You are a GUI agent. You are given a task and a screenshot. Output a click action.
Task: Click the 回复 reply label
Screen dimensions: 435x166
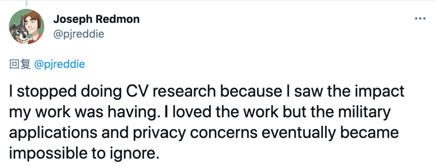(20, 64)
